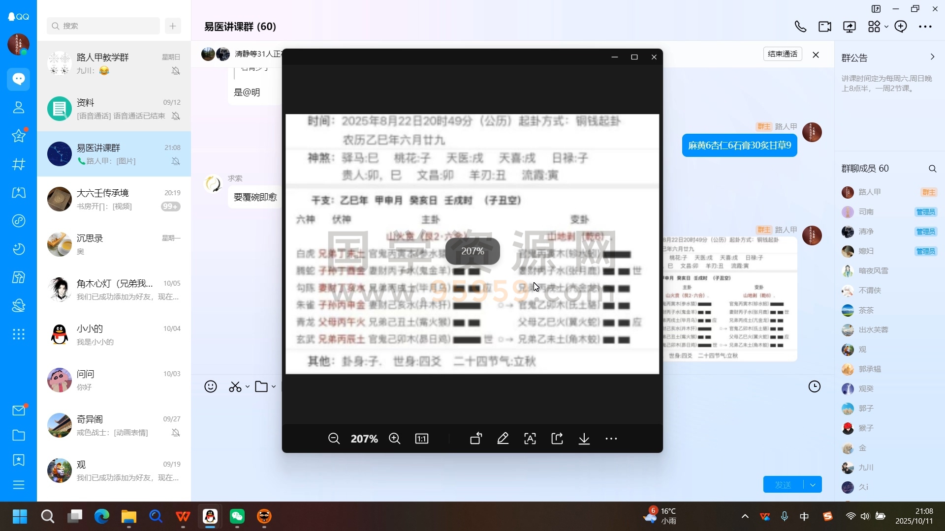Screen dimensions: 945x531
Task: Open the favorites bookmark icon in sidebar
Action: click(x=19, y=460)
